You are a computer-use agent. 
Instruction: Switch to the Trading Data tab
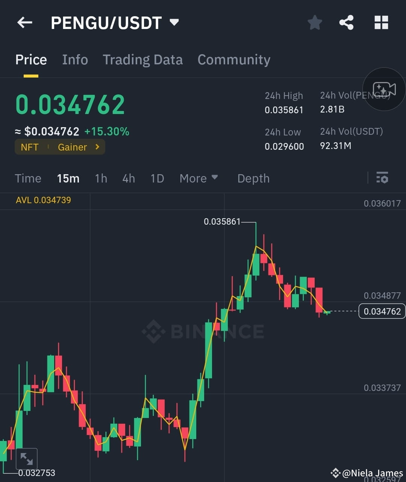click(142, 59)
